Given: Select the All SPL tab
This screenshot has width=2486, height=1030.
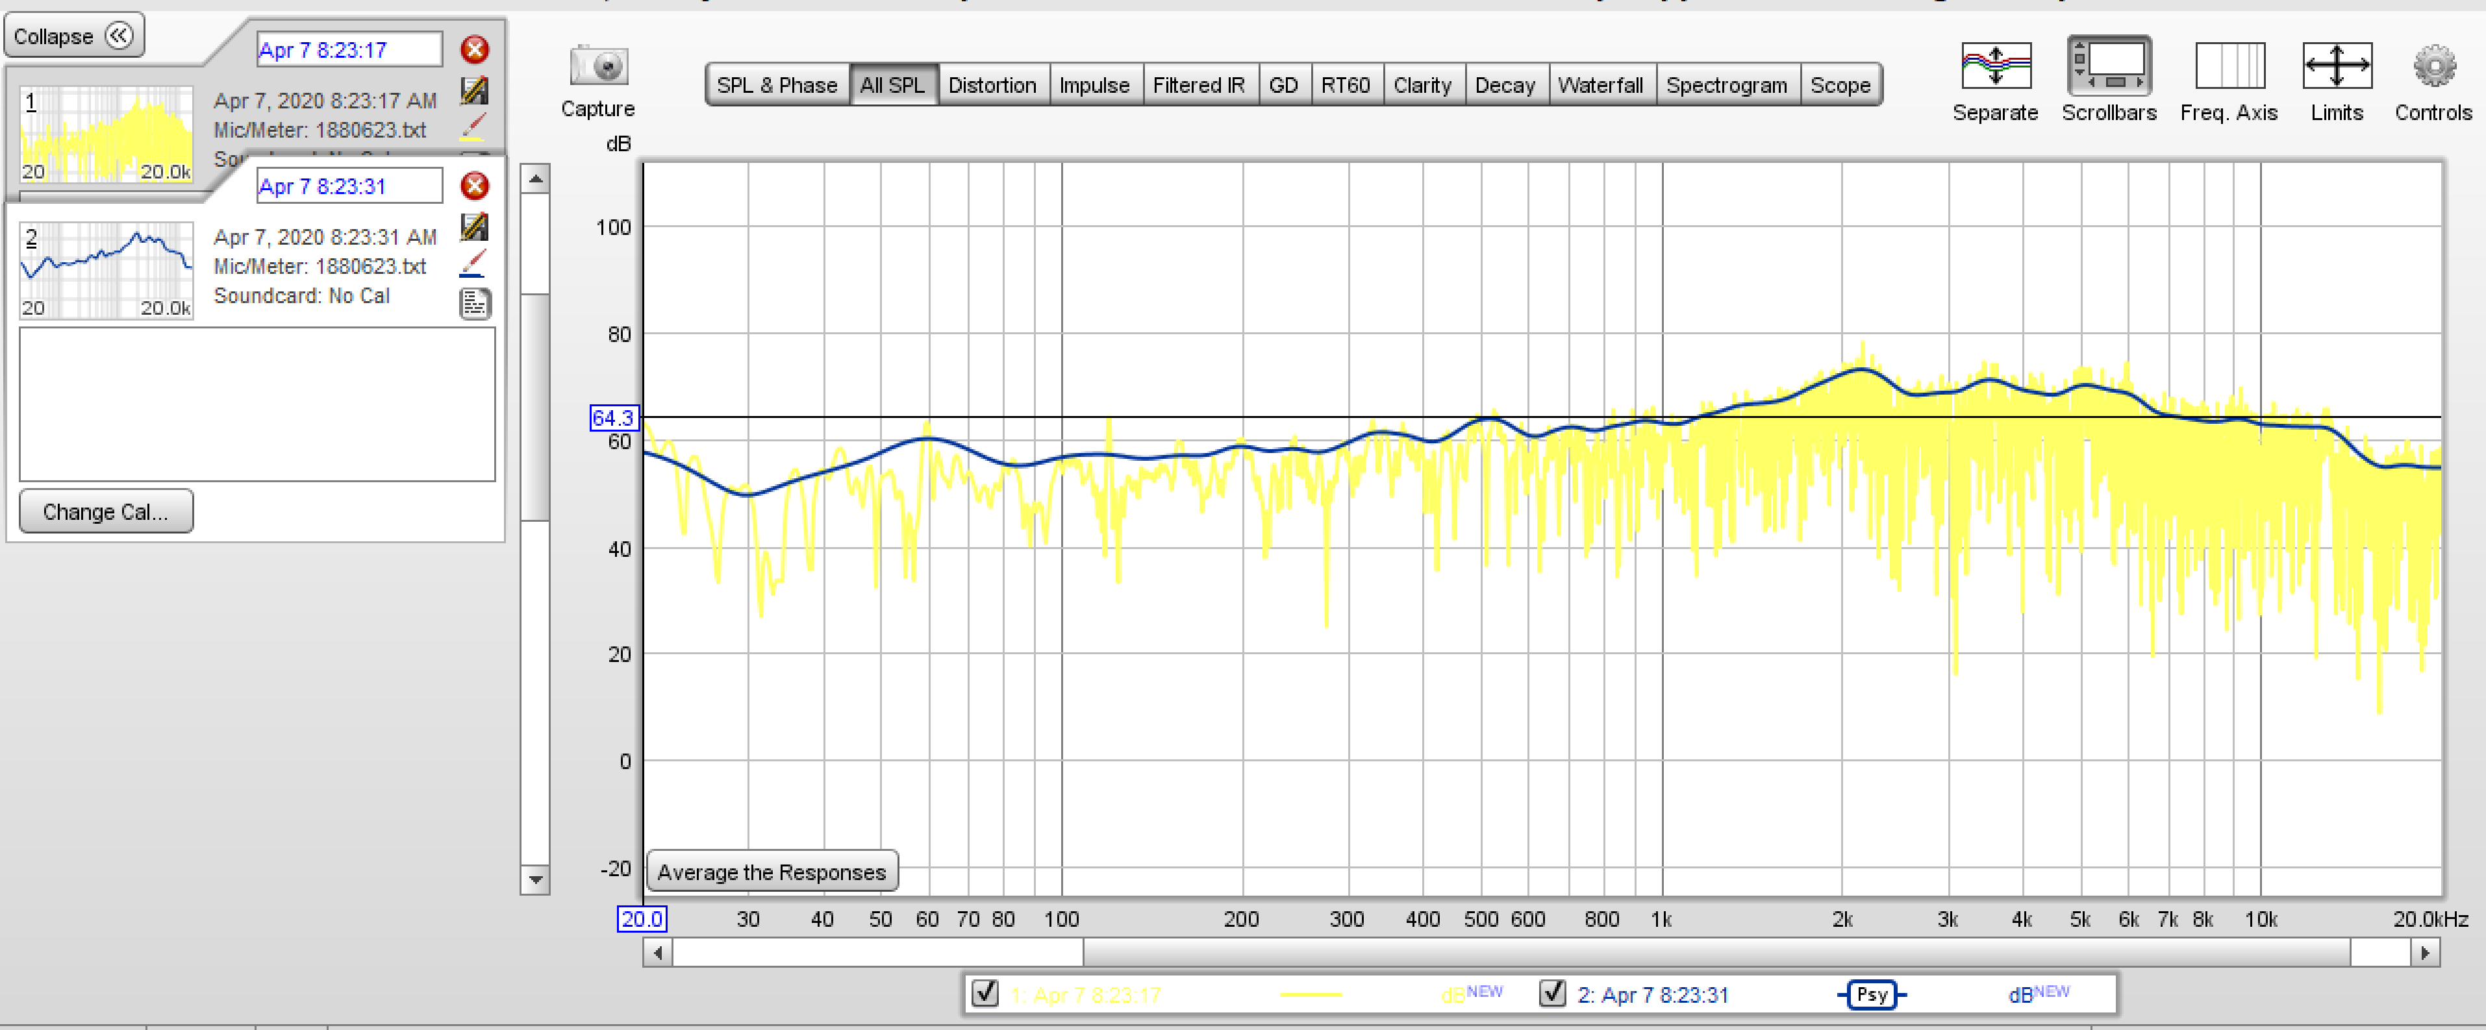Looking at the screenshot, I should tap(893, 85).
